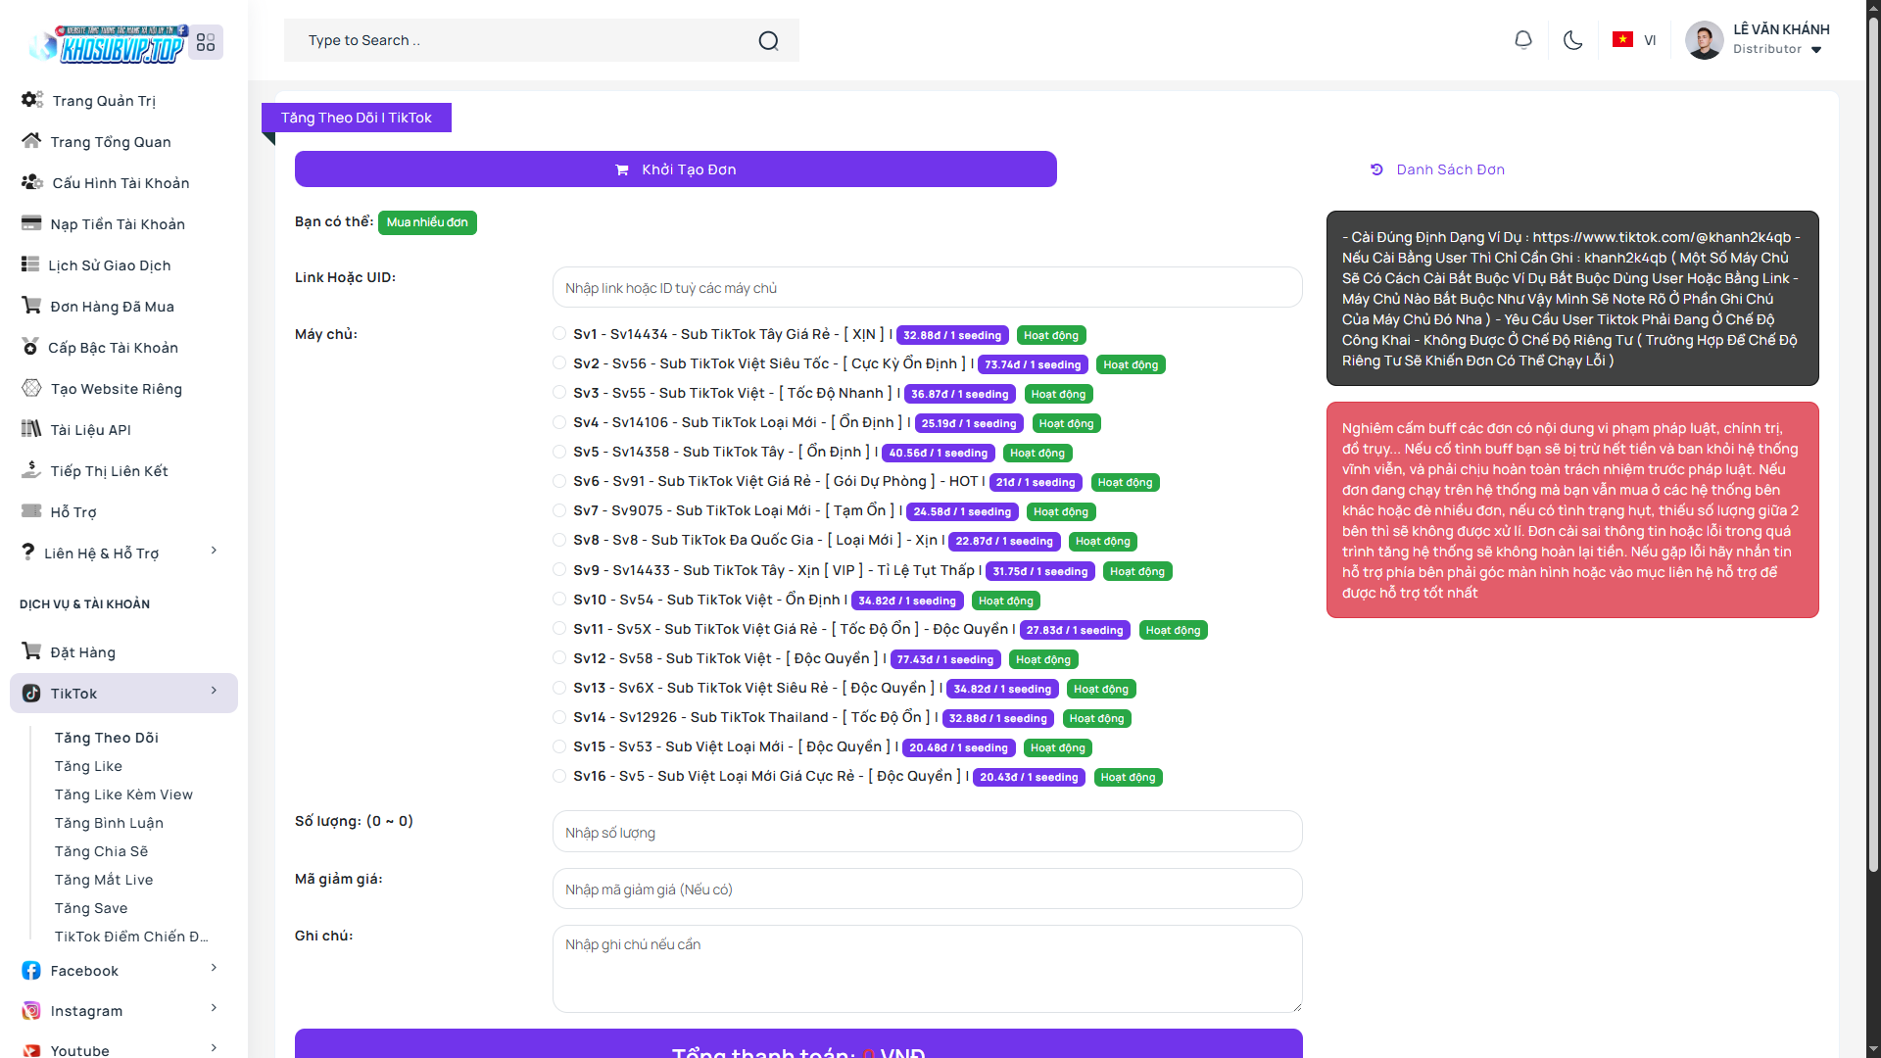
Task: Click the grid menu icon beside logo
Action: pos(206,42)
